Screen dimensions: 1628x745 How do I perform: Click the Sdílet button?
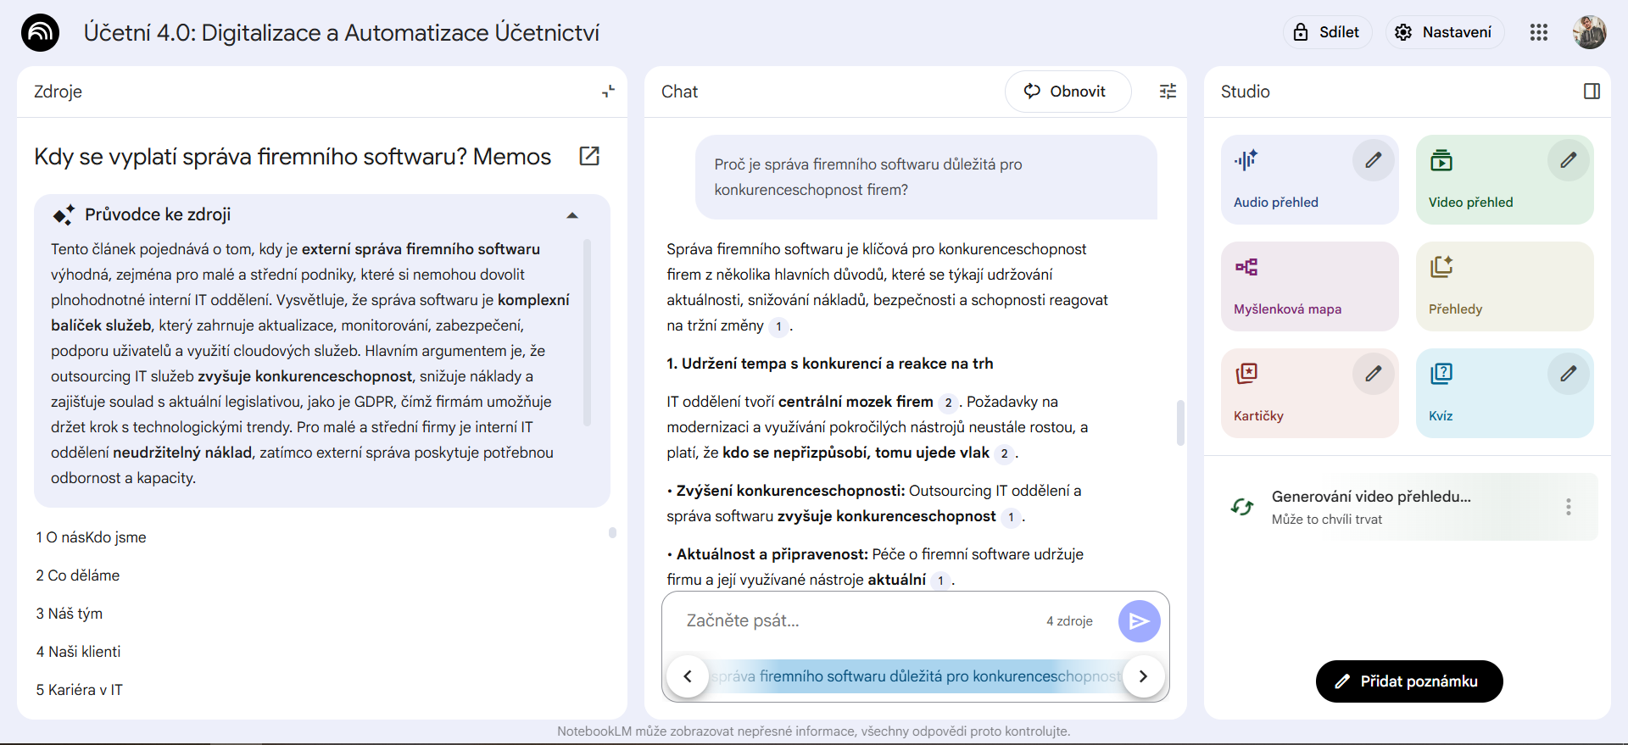(x=1326, y=32)
